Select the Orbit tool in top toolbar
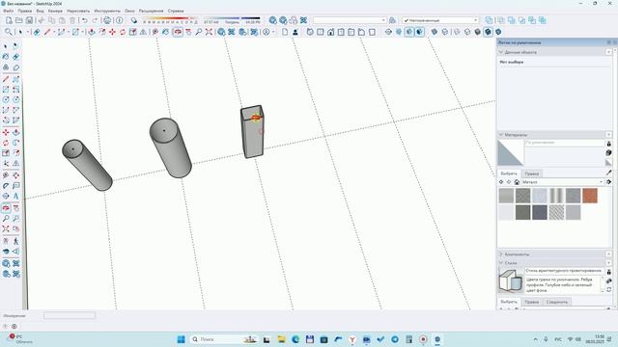 [x=178, y=32]
